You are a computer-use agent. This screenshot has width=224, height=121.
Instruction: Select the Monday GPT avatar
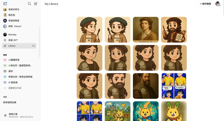pos(5,34)
